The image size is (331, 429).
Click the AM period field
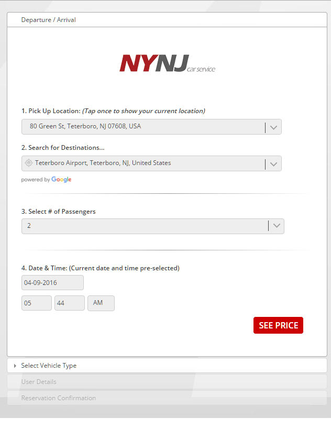tap(101, 303)
